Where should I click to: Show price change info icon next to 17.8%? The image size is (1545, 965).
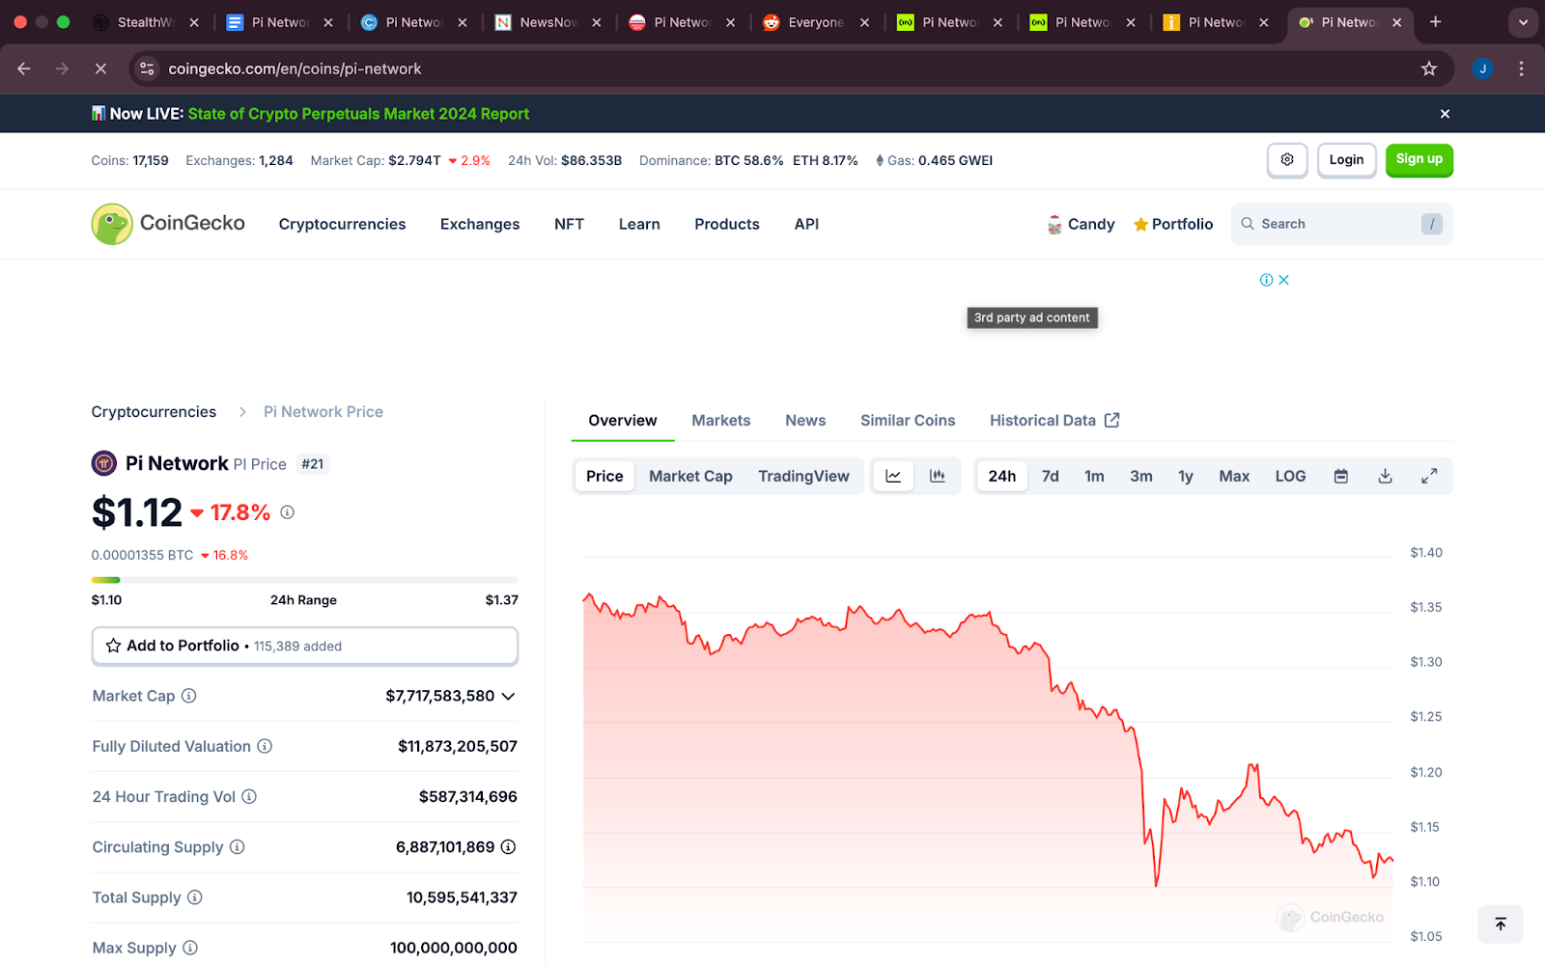pyautogui.click(x=287, y=512)
